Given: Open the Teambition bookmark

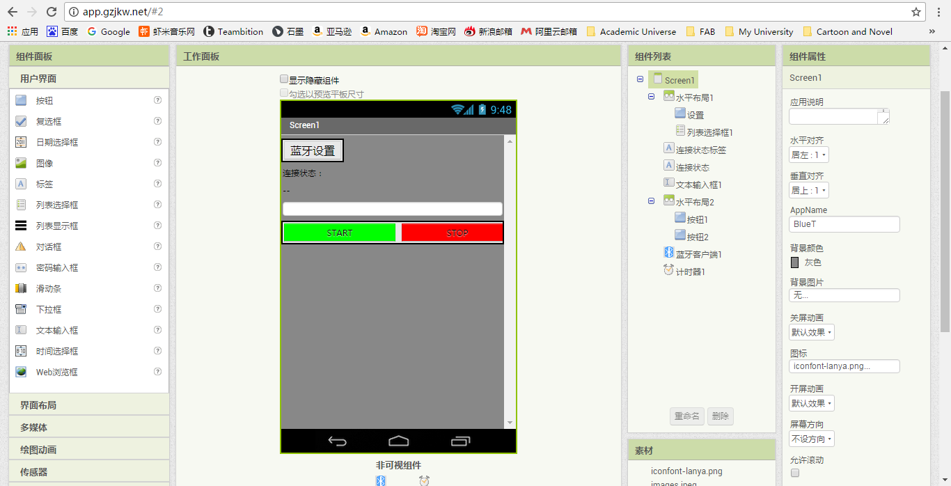Looking at the screenshot, I should [x=233, y=31].
